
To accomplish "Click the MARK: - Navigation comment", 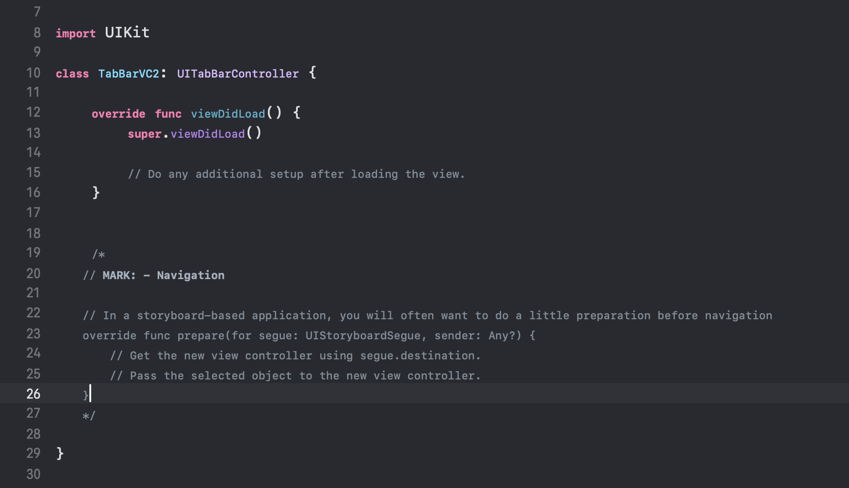I will 154,275.
